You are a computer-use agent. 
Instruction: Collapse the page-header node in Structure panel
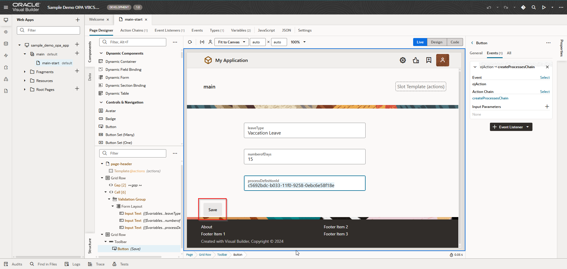[x=102, y=164]
